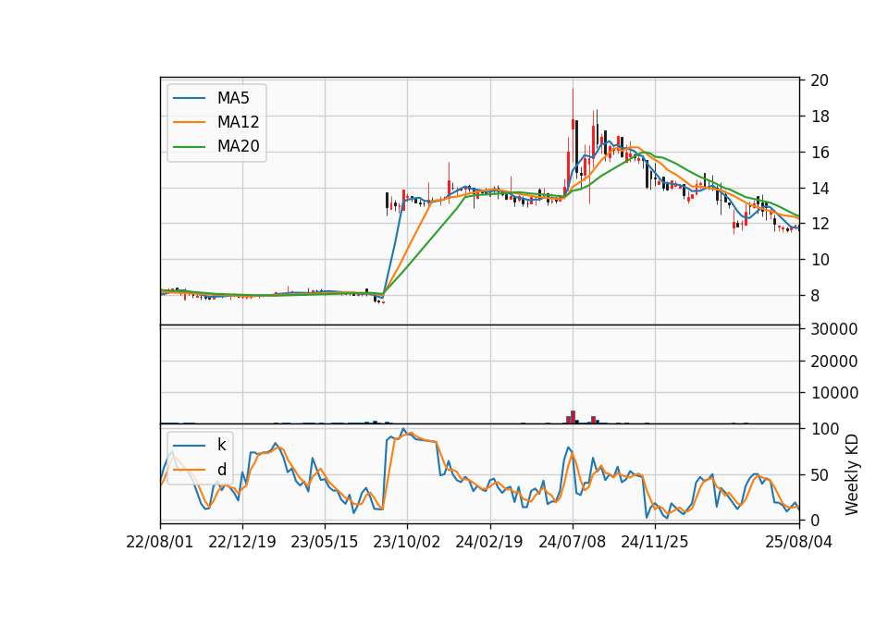Click the price axis value 12
The image size is (888, 638).
(820, 224)
